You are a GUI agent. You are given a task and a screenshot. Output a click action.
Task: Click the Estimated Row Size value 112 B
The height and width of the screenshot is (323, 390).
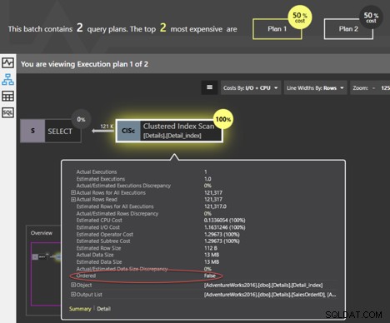click(x=211, y=248)
